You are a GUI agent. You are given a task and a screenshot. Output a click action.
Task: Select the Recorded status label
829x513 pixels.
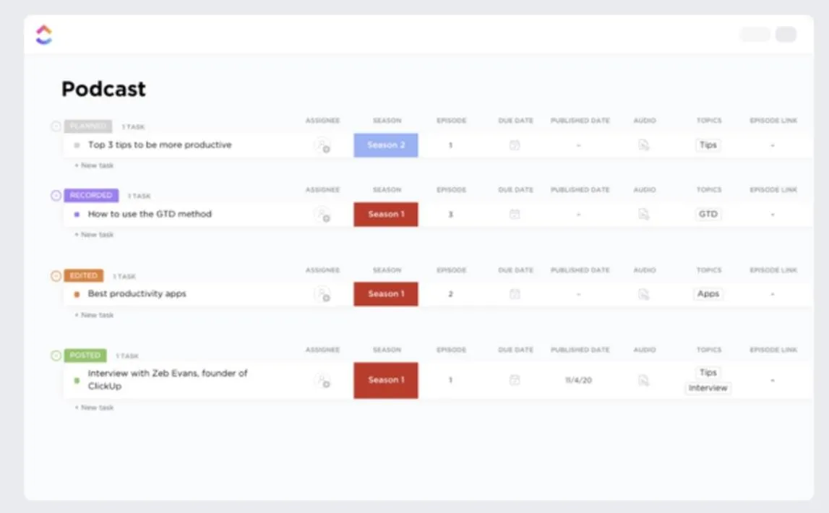(x=91, y=196)
